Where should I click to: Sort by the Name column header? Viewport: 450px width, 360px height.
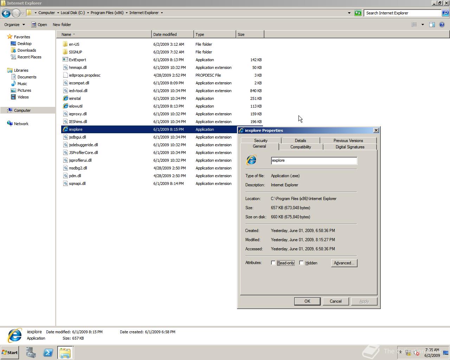pyautogui.click(x=104, y=34)
